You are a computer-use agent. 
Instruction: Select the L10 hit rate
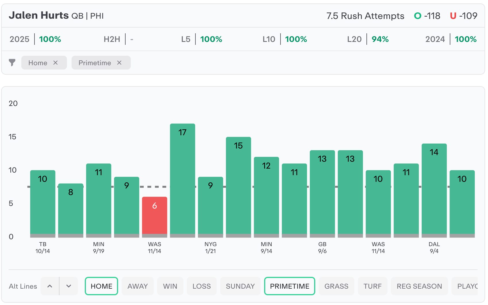285,39
